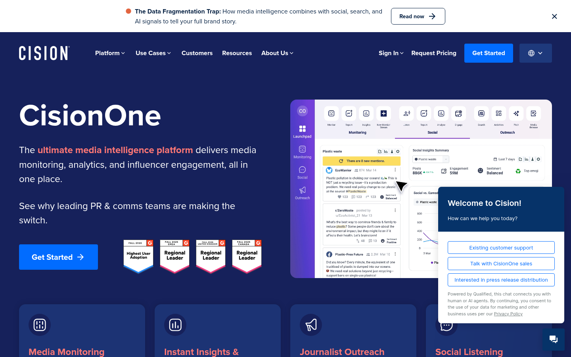This screenshot has width=571, height=357.
Task: Select the Pitch sparkle icon tile
Action: coord(516,114)
